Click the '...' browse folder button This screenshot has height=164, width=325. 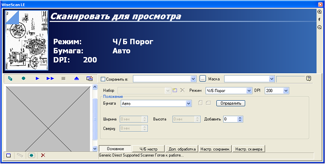pos(203,79)
